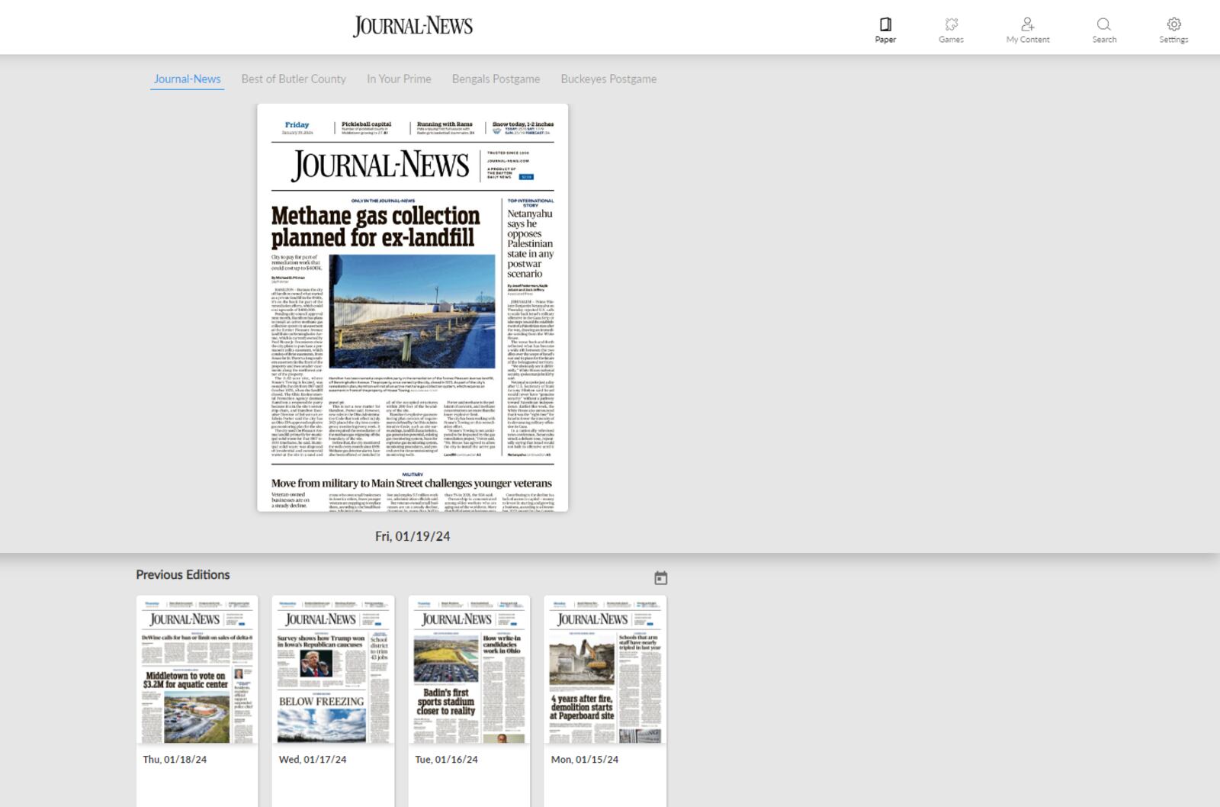Switch to In Your Prime tab

[399, 79]
